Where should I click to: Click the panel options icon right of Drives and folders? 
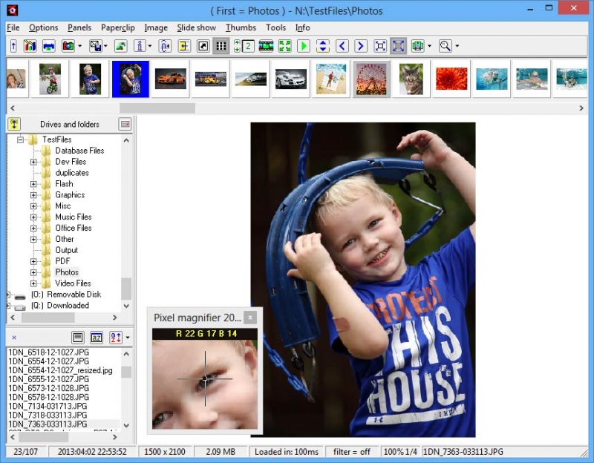(x=125, y=124)
